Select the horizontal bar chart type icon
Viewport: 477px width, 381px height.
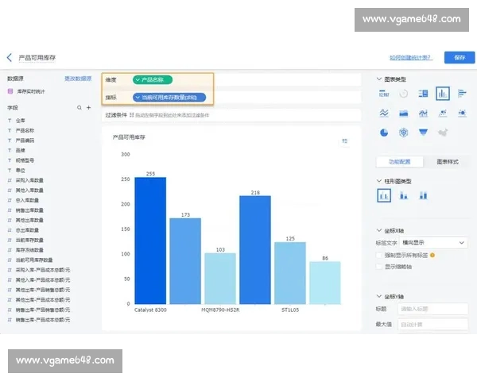tap(463, 94)
